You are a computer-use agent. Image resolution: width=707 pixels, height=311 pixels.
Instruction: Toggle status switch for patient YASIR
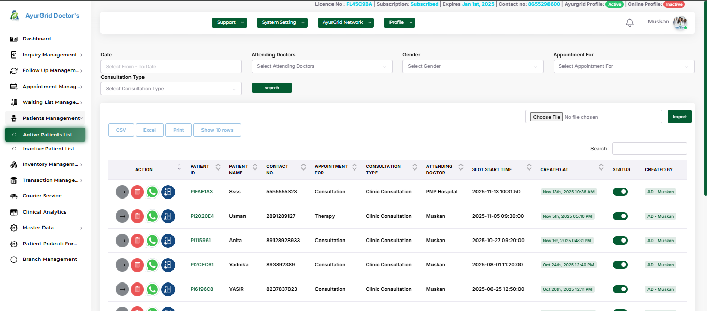pos(619,289)
